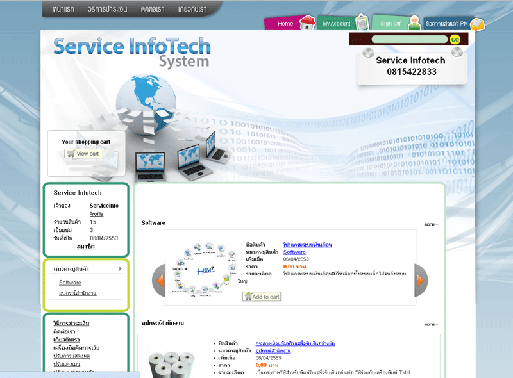The width and height of the screenshot is (513, 378).
Task: Click the phone number 0815422833
Action: [x=412, y=72]
